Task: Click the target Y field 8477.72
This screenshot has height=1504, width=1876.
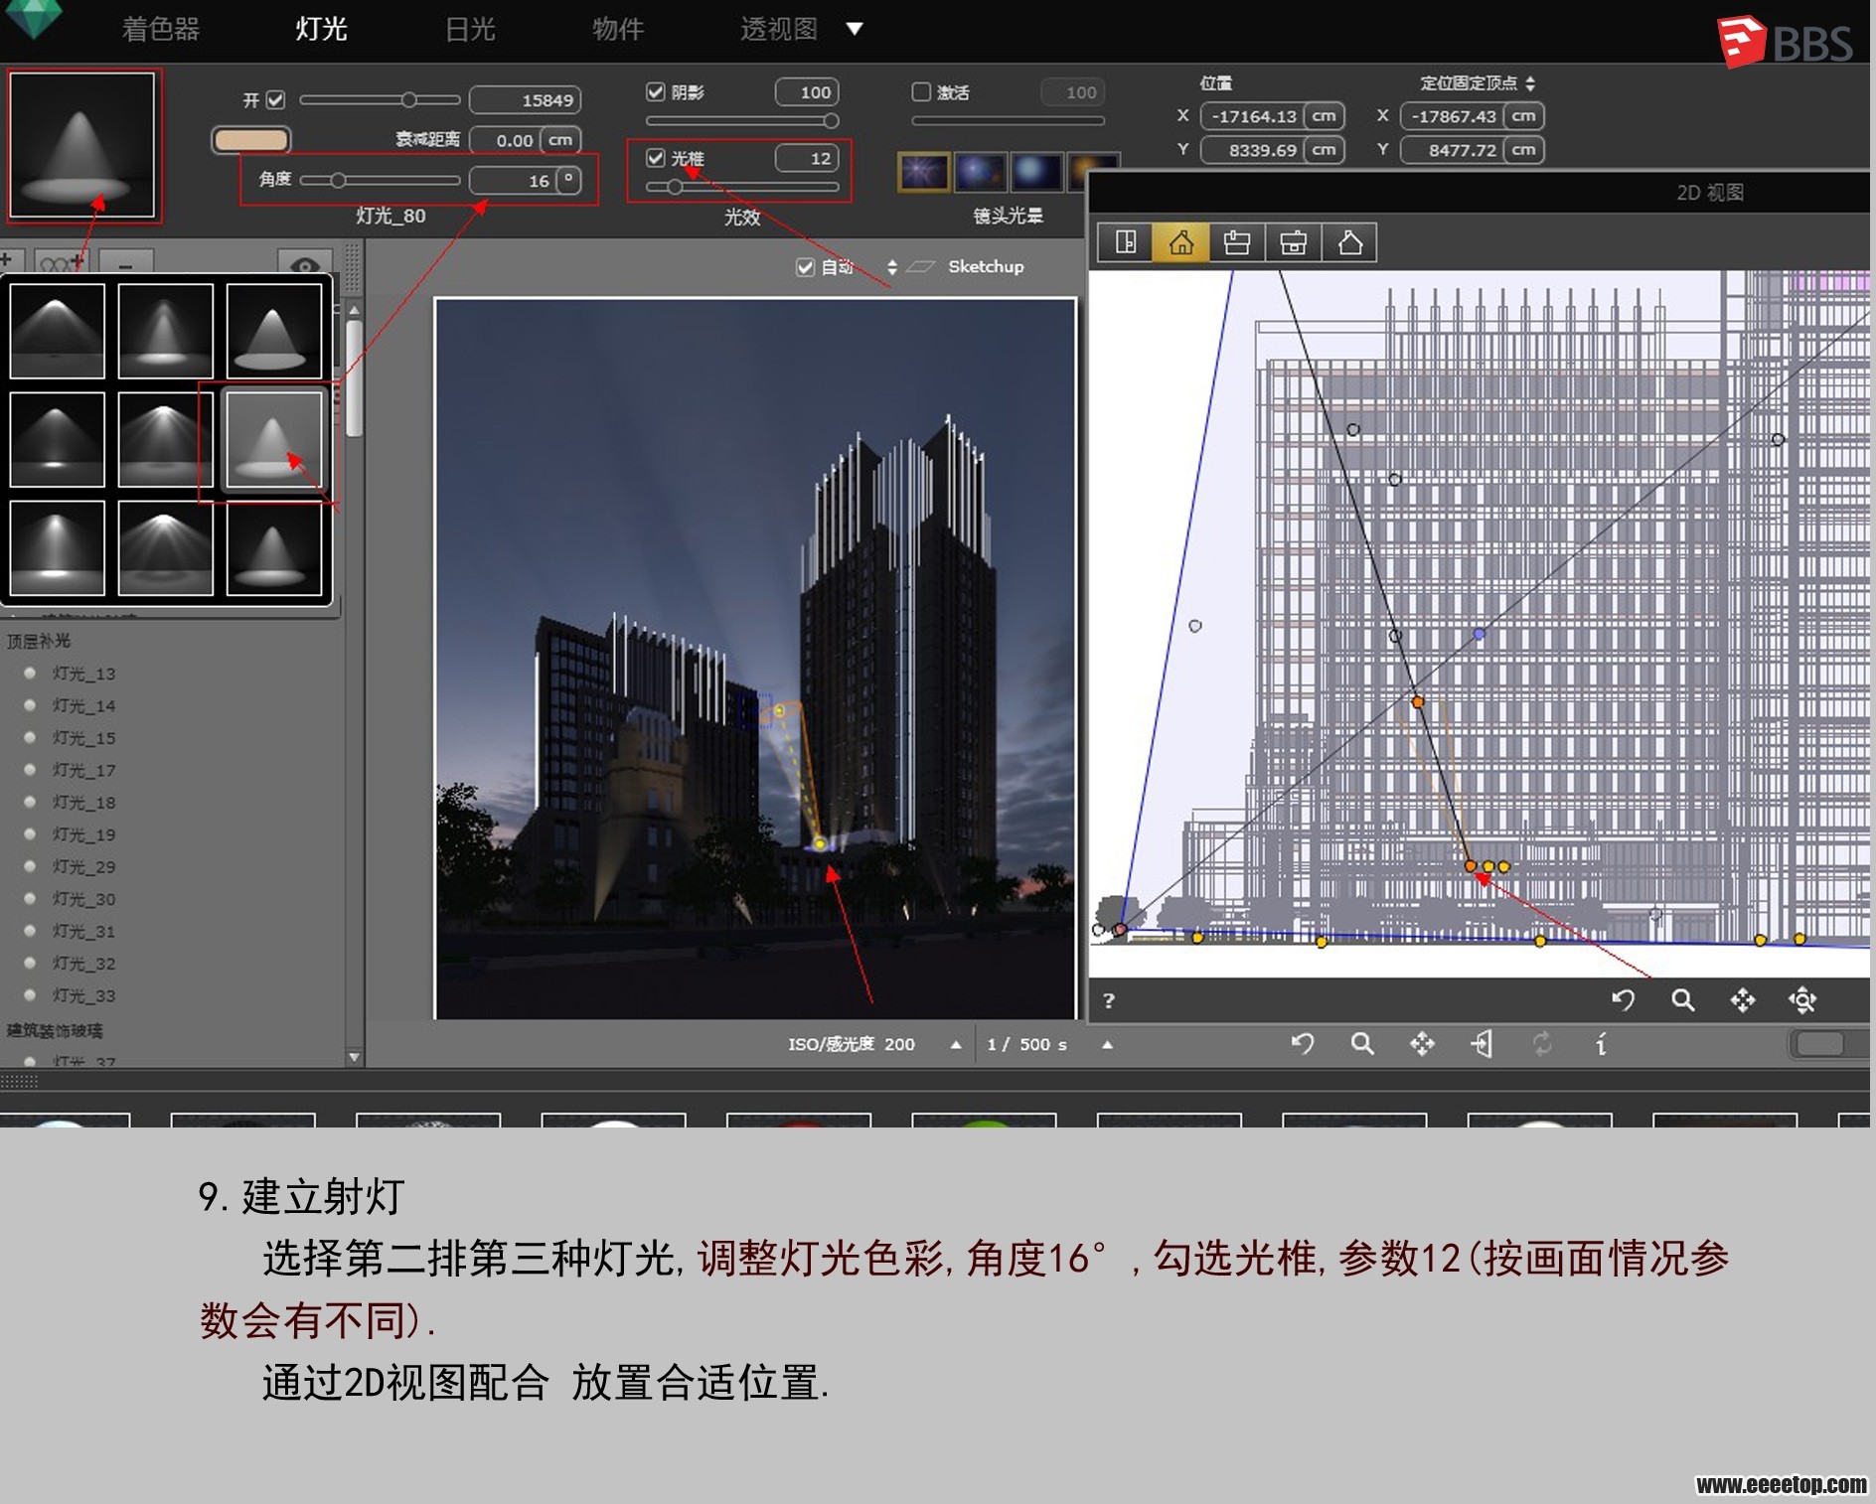Action: pos(1452,150)
